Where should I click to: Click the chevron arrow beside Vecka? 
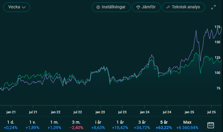(24, 7)
